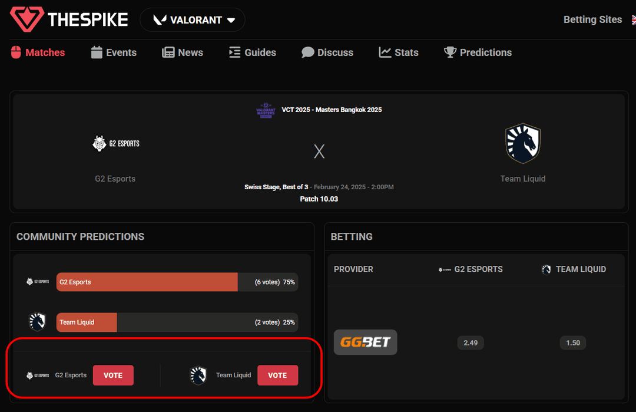636x412 pixels.
Task: Open the Betting Sites link
Action: click(592, 19)
